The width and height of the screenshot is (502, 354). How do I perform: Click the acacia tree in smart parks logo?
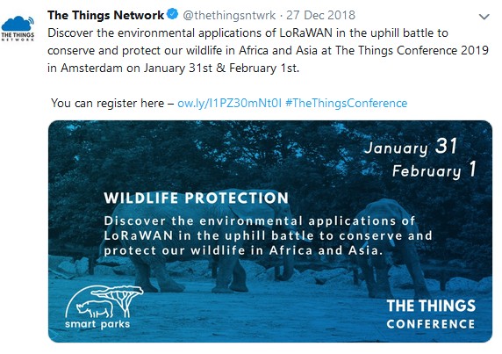click(x=121, y=298)
